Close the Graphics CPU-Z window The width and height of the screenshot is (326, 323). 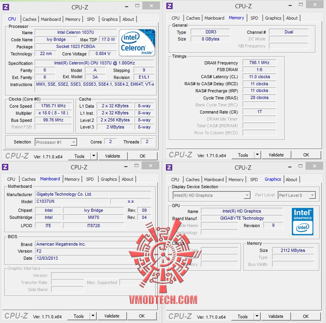314,166
